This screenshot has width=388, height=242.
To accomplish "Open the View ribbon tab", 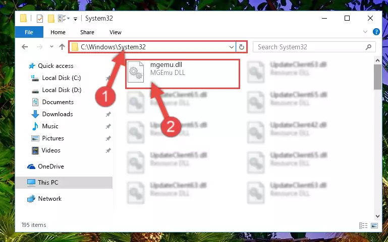I will click(x=116, y=32).
